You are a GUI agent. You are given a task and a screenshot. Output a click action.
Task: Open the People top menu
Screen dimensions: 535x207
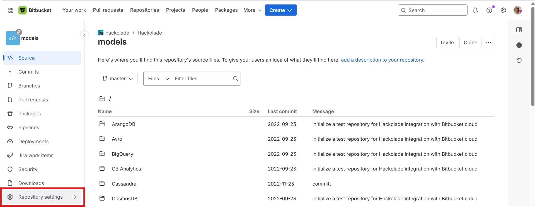click(x=200, y=10)
